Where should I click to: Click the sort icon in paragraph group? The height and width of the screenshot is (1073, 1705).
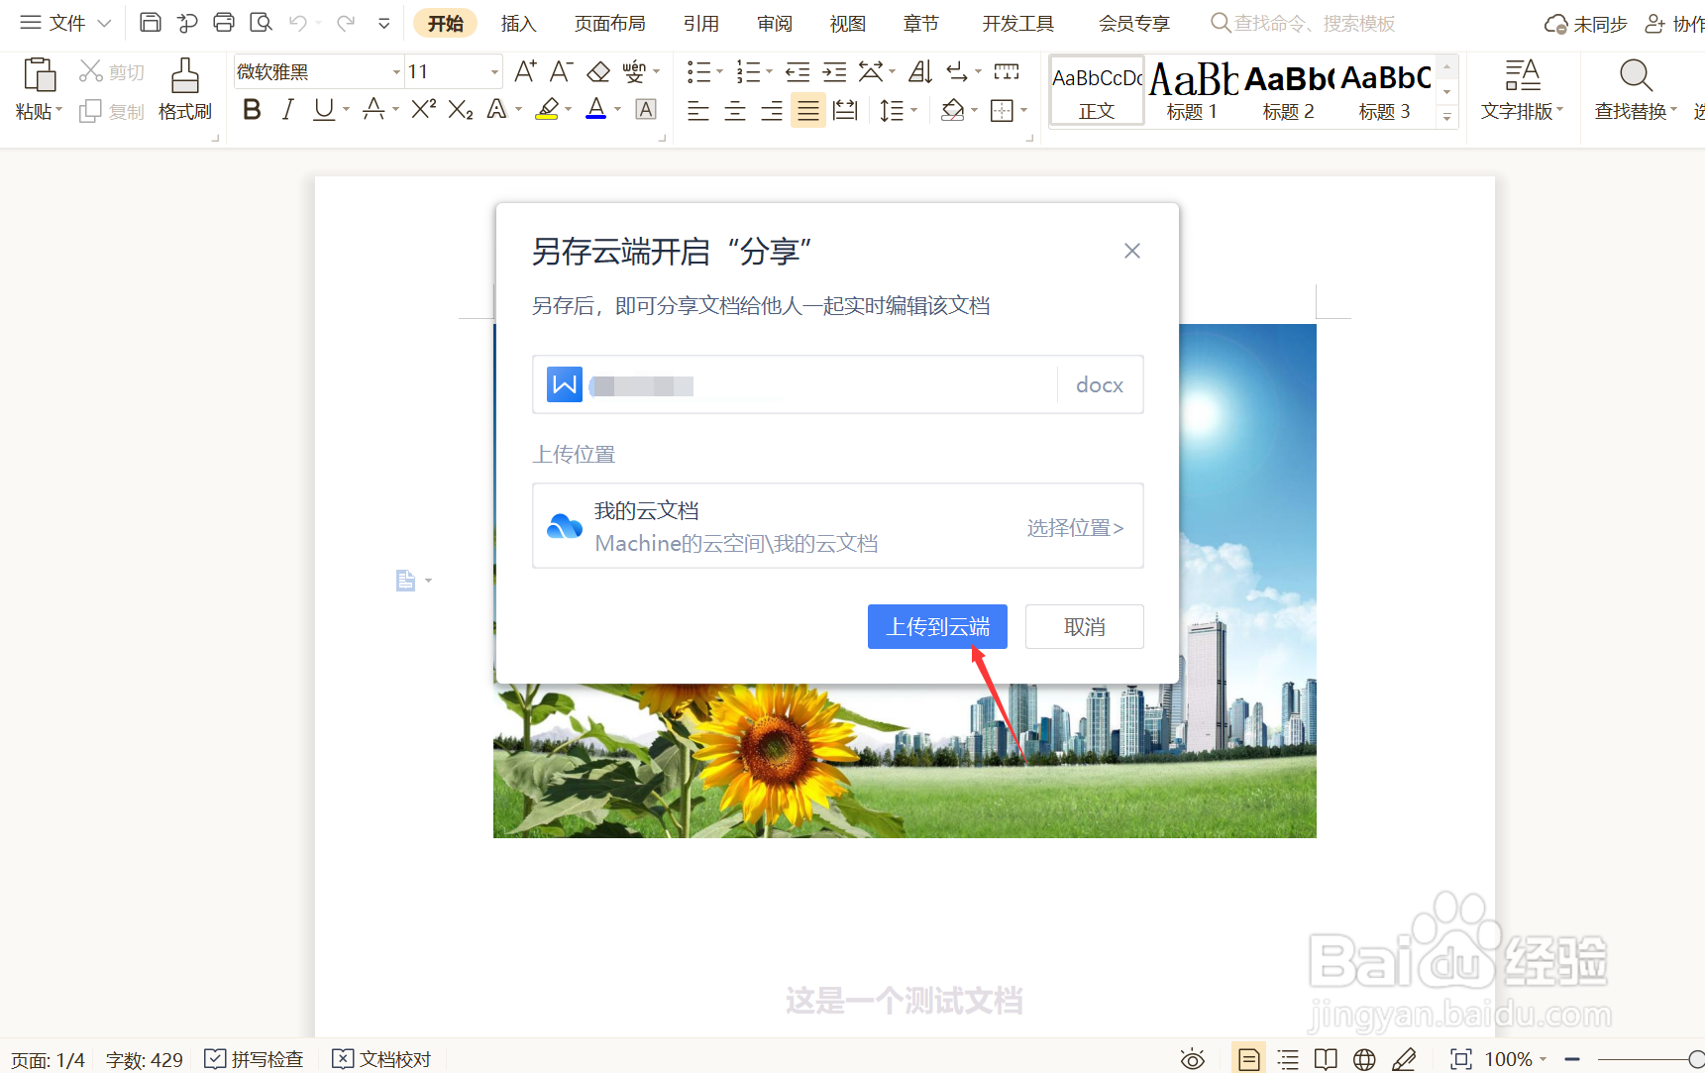click(x=920, y=71)
